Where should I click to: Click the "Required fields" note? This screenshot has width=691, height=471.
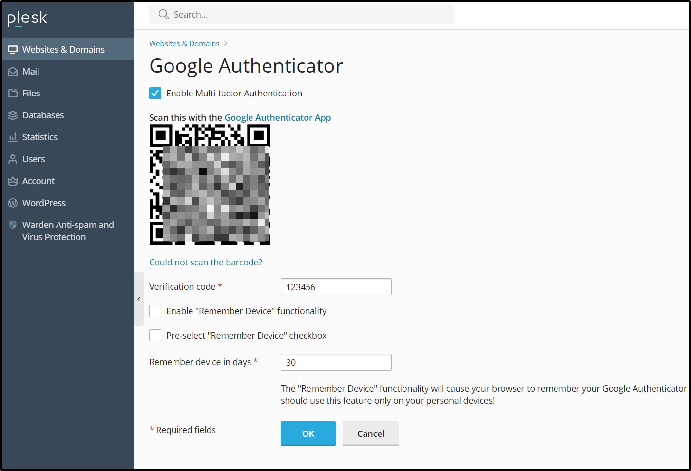183,430
